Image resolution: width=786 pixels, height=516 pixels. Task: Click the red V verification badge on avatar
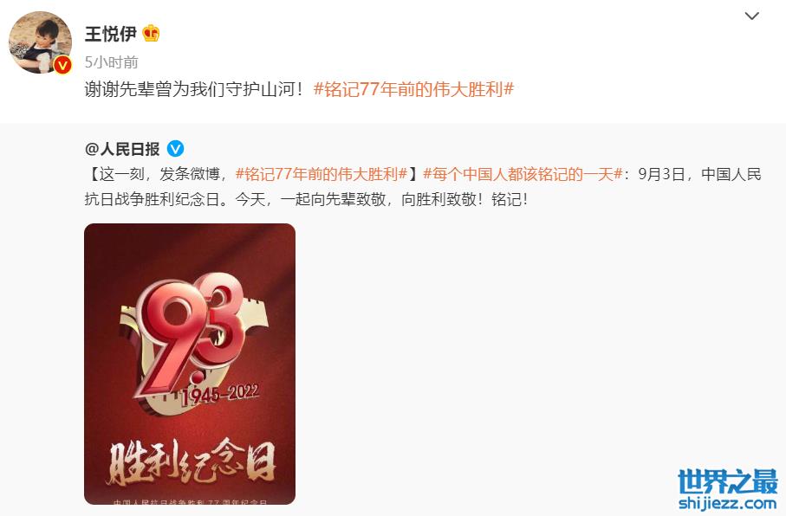pyautogui.click(x=62, y=65)
